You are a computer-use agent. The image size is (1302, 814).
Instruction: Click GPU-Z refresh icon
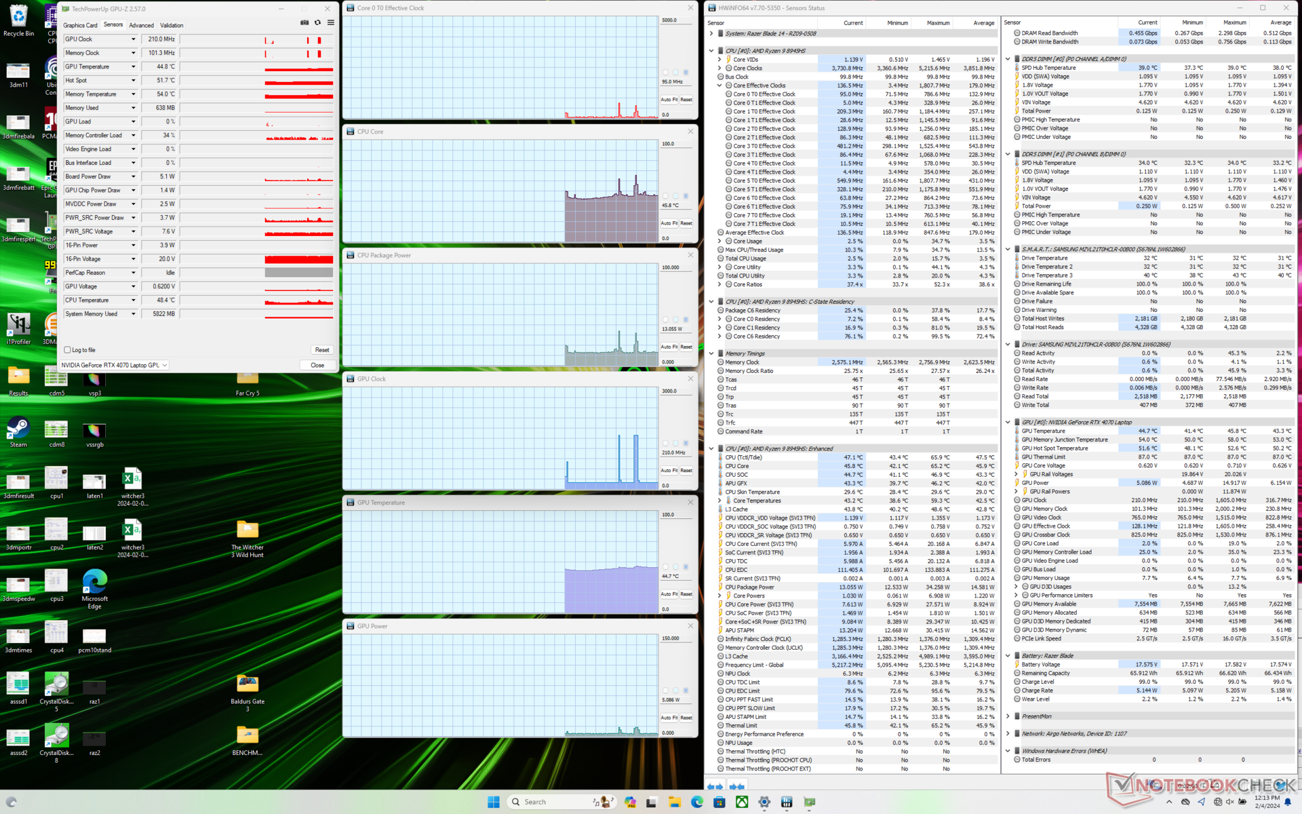pyautogui.click(x=317, y=22)
